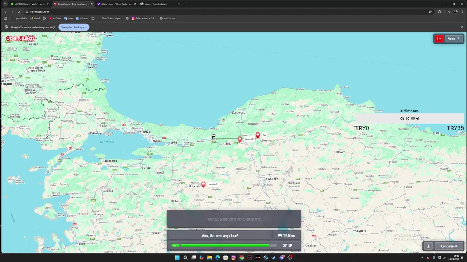Open the media controls icon

pos(449,12)
